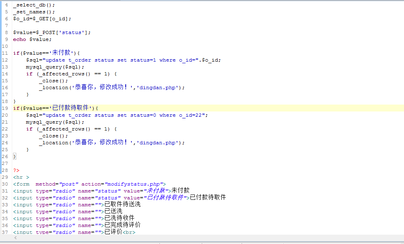Click the 已付款待取件 label after the input on line 32

point(207,197)
